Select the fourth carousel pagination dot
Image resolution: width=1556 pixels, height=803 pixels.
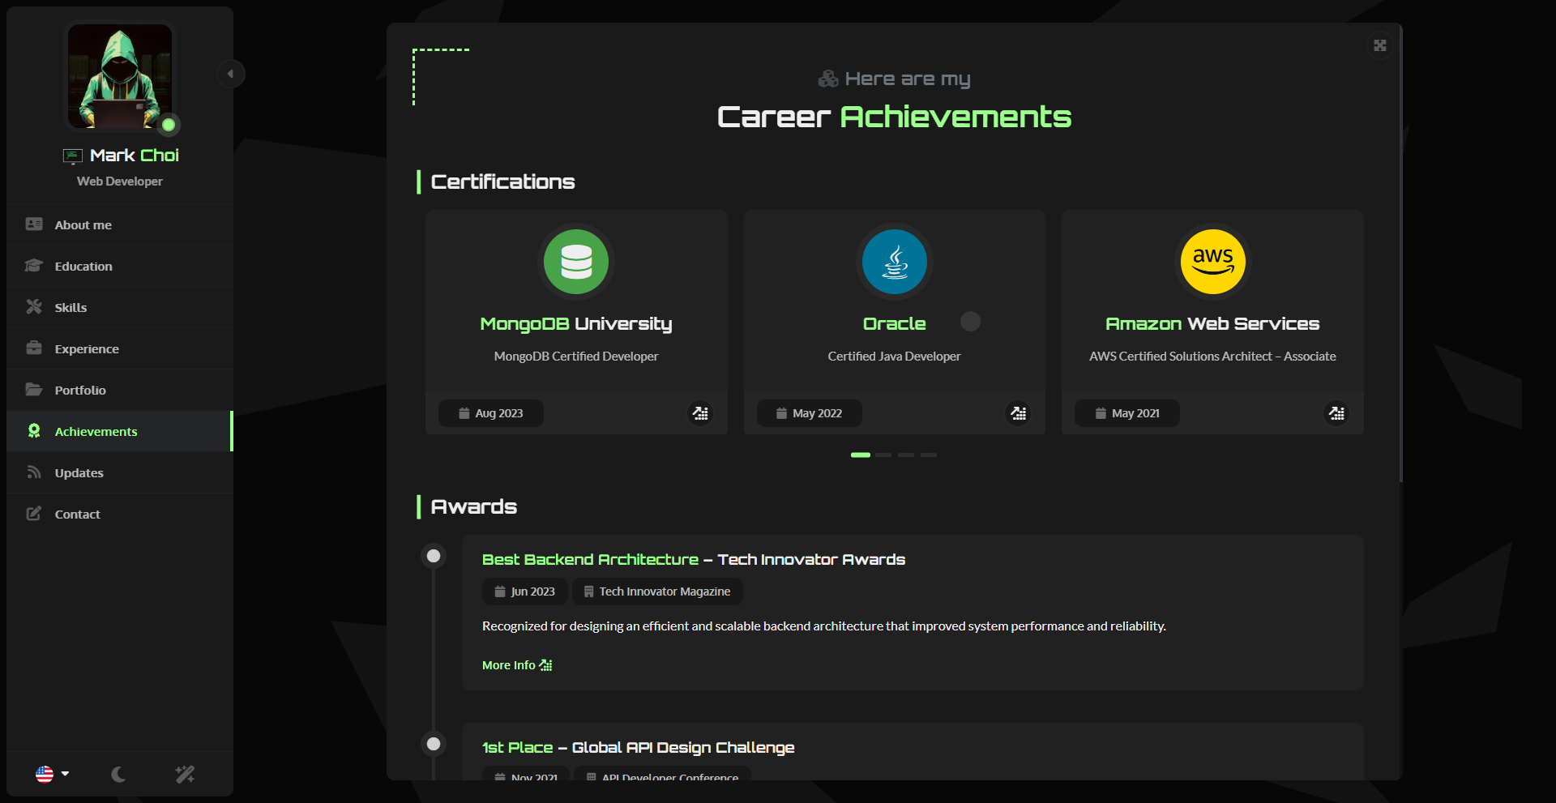(929, 455)
